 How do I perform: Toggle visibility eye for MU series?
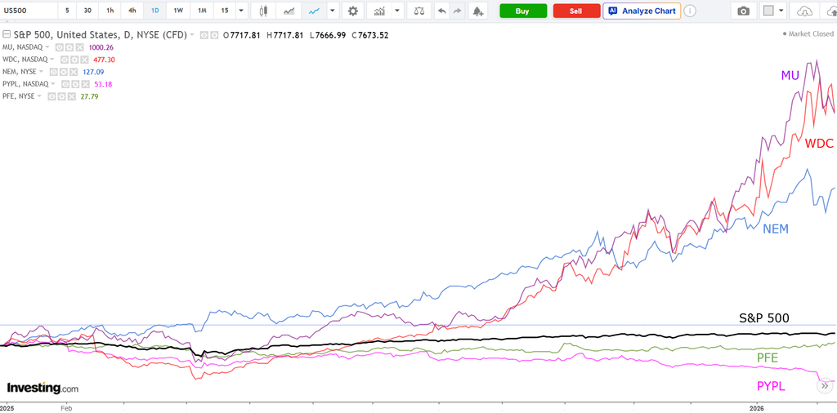click(x=59, y=47)
